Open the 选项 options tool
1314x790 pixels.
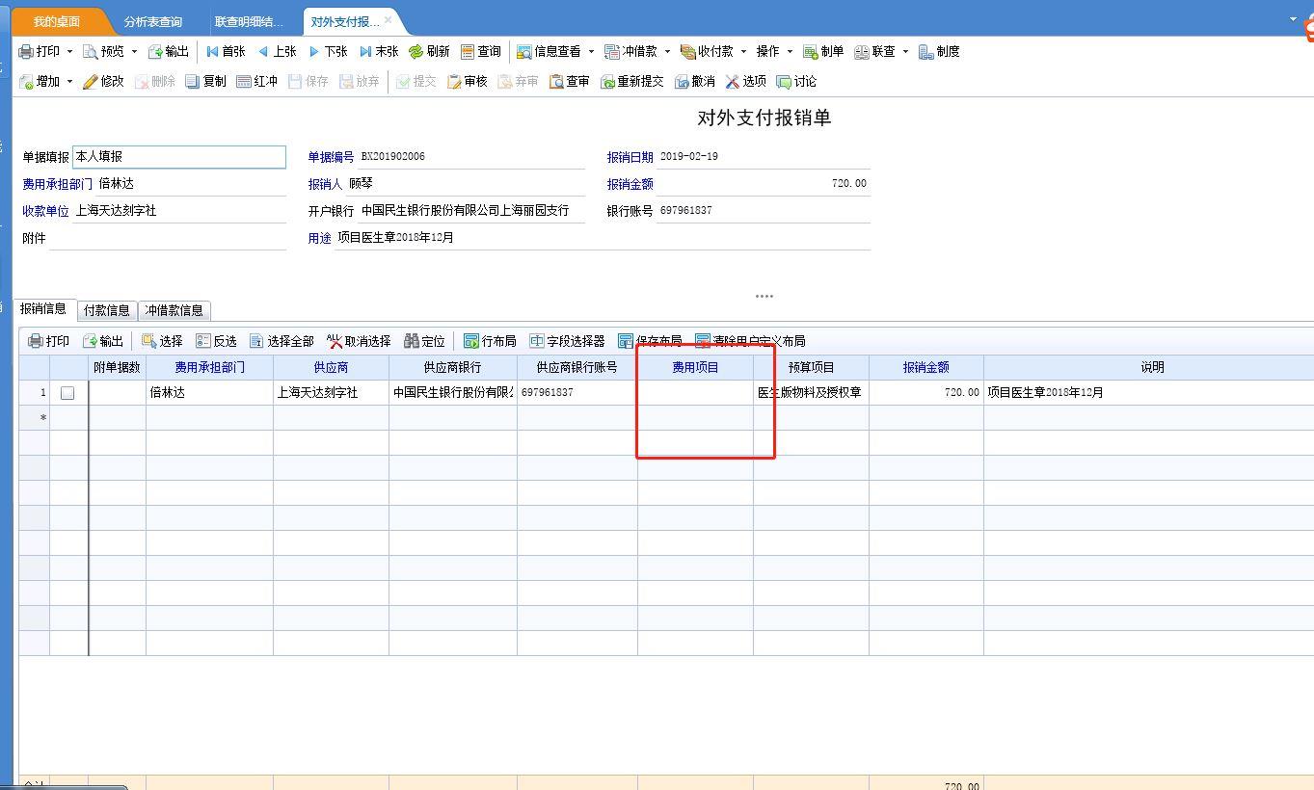(x=746, y=82)
